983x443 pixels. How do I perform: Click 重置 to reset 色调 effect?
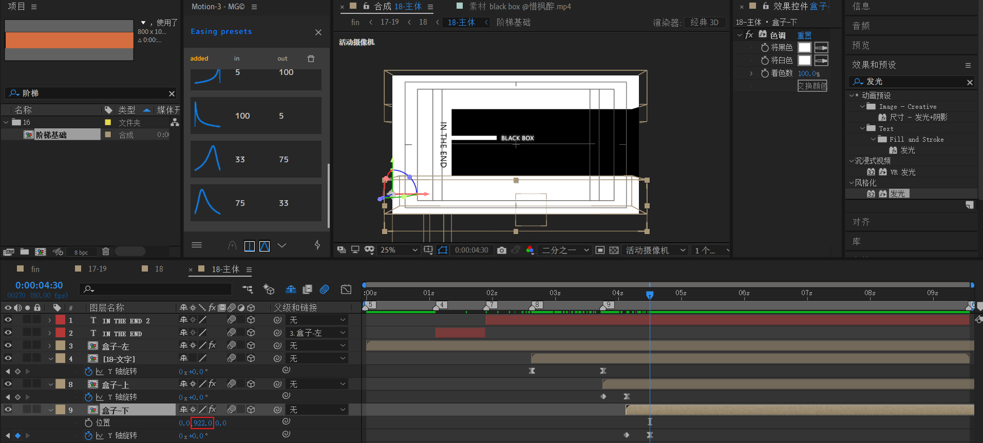tap(804, 35)
